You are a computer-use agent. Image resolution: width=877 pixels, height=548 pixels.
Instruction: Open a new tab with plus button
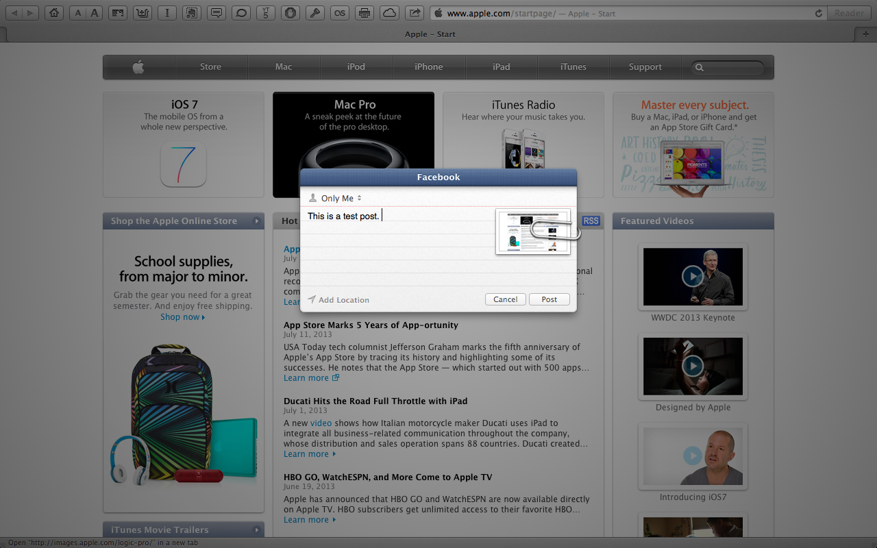click(x=866, y=34)
